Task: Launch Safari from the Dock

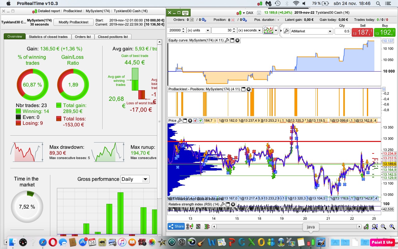Action: (43, 242)
